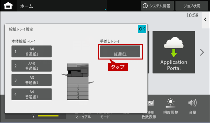Tap the 手差しトレイ 普通紙1 button
210x123 pixels.
[120, 51]
